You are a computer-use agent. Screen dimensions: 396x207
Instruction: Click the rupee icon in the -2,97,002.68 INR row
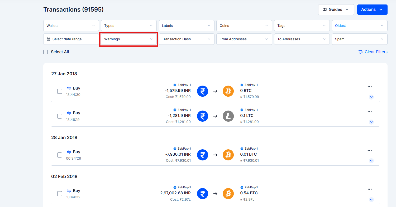[x=203, y=194]
